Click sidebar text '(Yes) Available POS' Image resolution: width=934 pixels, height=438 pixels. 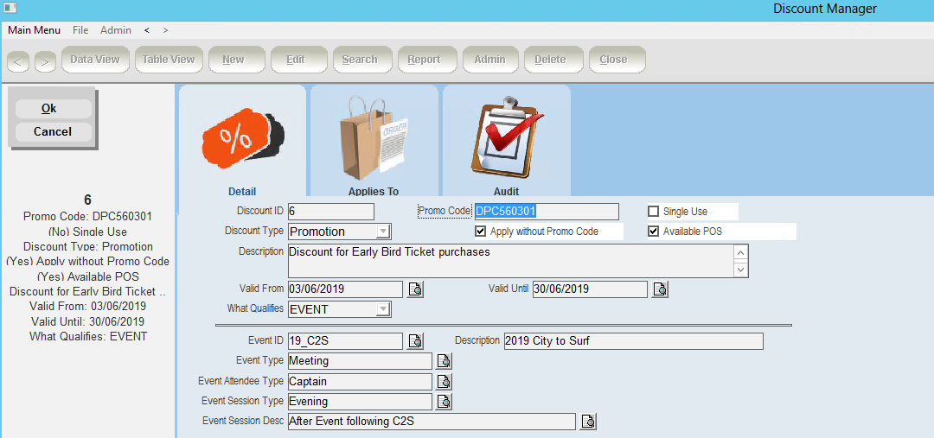click(87, 276)
